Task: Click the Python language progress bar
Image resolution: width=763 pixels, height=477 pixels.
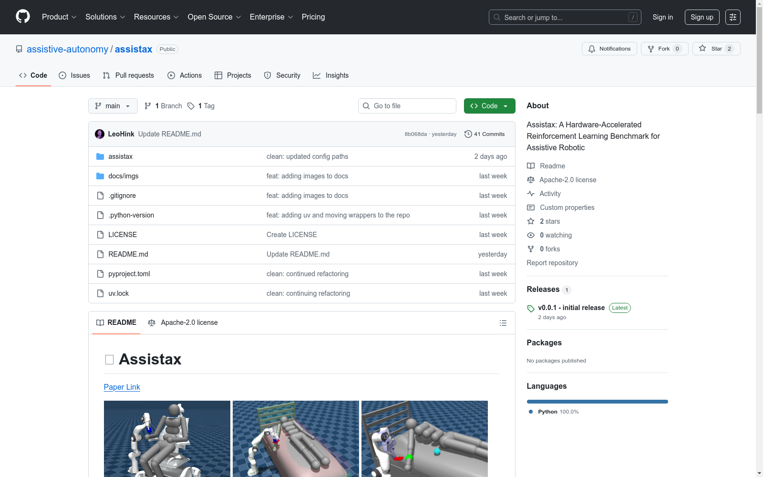Action: pyautogui.click(x=597, y=402)
